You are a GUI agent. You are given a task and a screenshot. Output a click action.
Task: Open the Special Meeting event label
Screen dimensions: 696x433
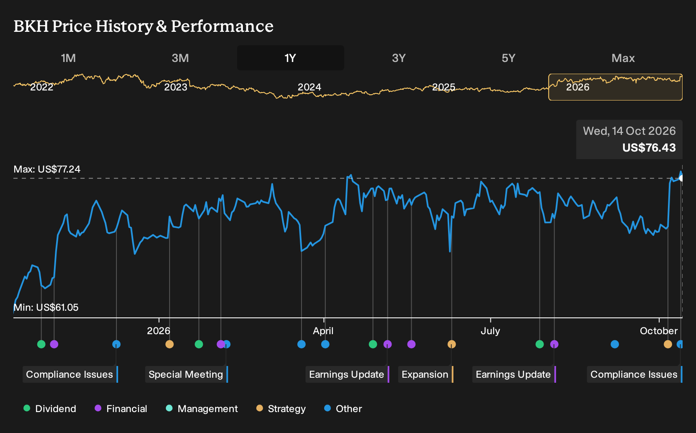point(186,374)
